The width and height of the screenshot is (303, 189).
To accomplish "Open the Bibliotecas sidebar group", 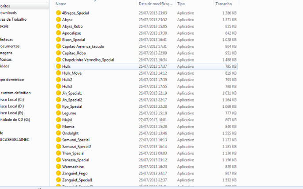I will pyautogui.click(x=6, y=39).
